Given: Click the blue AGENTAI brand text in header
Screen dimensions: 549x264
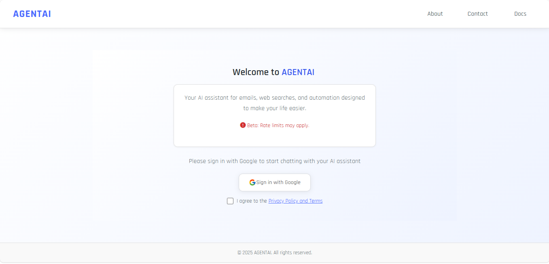Looking at the screenshot, I should tap(32, 13).
